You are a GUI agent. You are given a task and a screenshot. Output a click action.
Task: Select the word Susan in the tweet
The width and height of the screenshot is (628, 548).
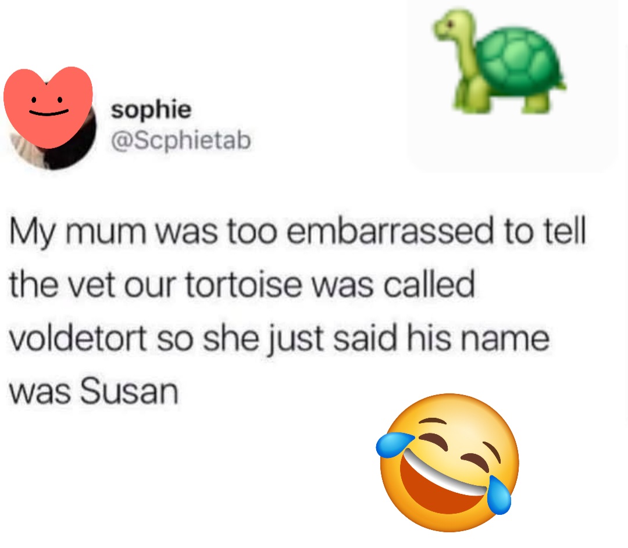[x=129, y=391]
